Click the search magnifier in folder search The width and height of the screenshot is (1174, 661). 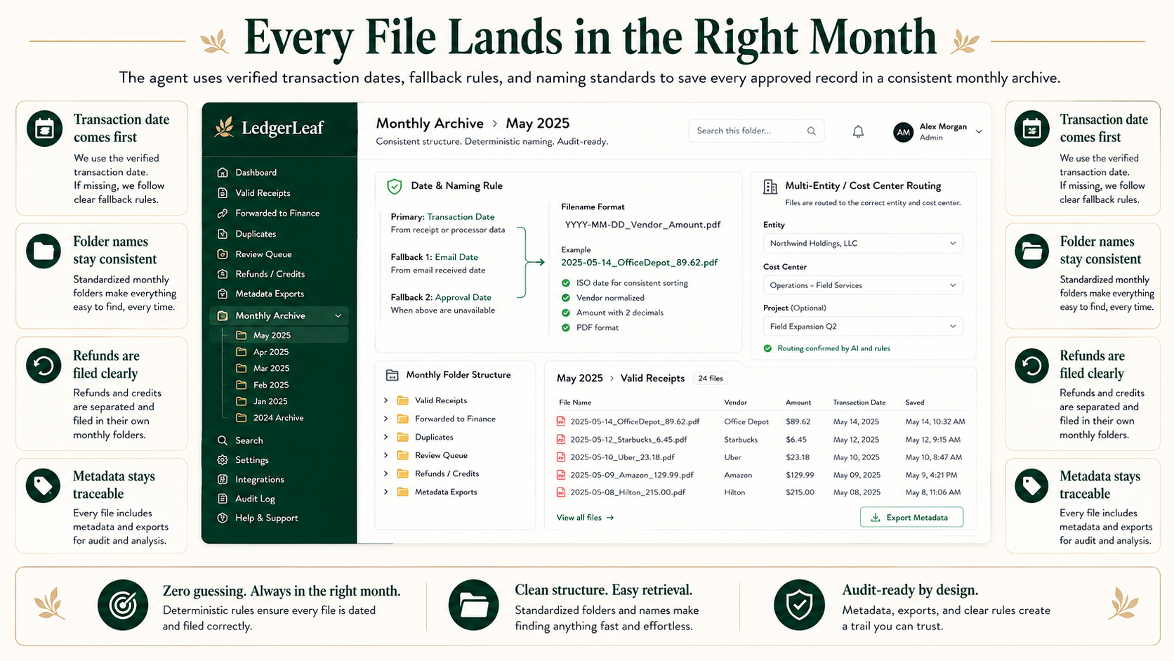812,131
